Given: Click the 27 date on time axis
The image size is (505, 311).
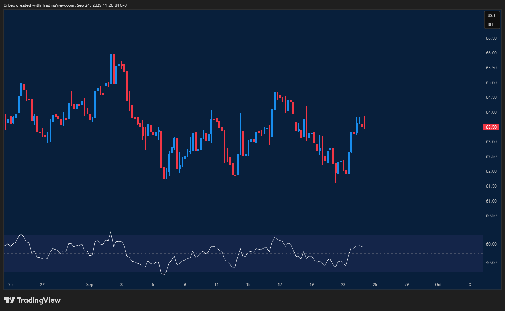Looking at the screenshot, I should (x=42, y=285).
